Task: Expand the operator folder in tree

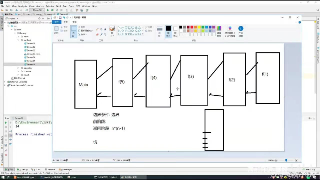Action: (18, 68)
